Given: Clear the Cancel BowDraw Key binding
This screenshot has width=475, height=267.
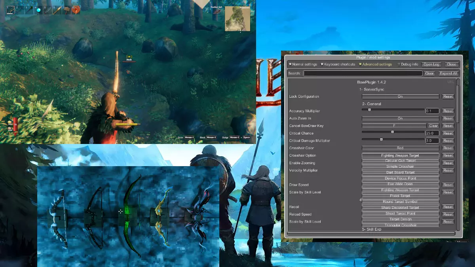Looking at the screenshot, I should tap(433, 126).
